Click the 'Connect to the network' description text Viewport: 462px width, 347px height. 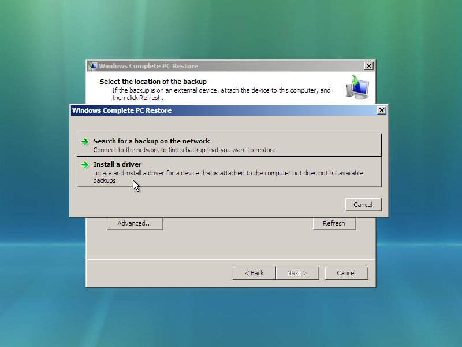point(185,150)
